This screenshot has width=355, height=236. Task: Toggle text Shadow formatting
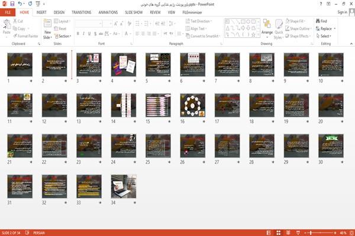95,34
